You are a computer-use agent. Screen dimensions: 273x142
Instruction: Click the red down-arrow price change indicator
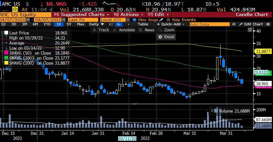[41, 4]
